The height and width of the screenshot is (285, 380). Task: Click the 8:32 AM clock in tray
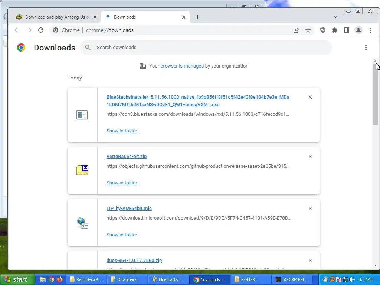pyautogui.click(x=366, y=279)
